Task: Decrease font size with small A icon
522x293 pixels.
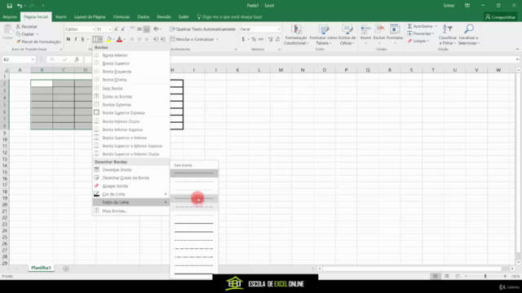Action: (x=123, y=29)
